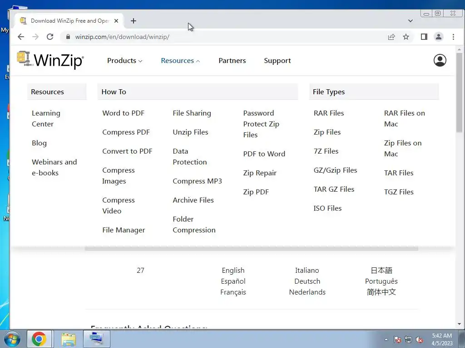The image size is (465, 348).
Task: Open RAR Files on Mac link
Action: click(x=405, y=118)
